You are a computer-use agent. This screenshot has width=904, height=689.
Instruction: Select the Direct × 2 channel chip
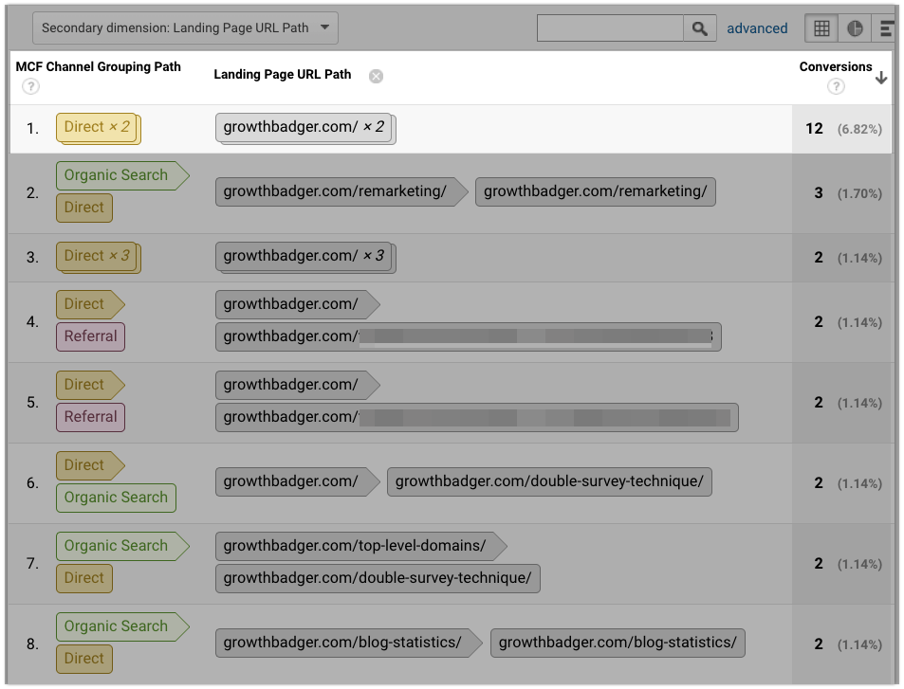coord(97,126)
